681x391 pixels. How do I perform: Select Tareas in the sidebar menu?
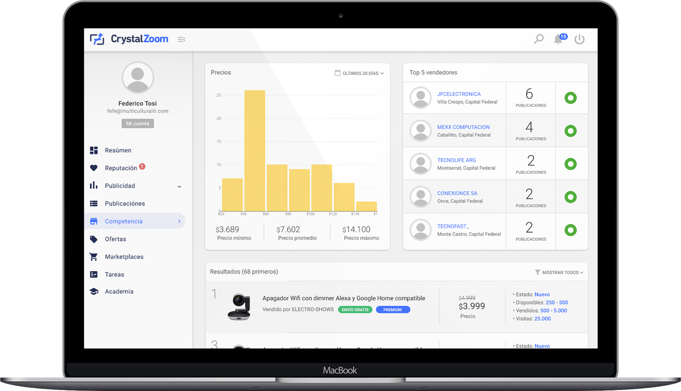114,274
